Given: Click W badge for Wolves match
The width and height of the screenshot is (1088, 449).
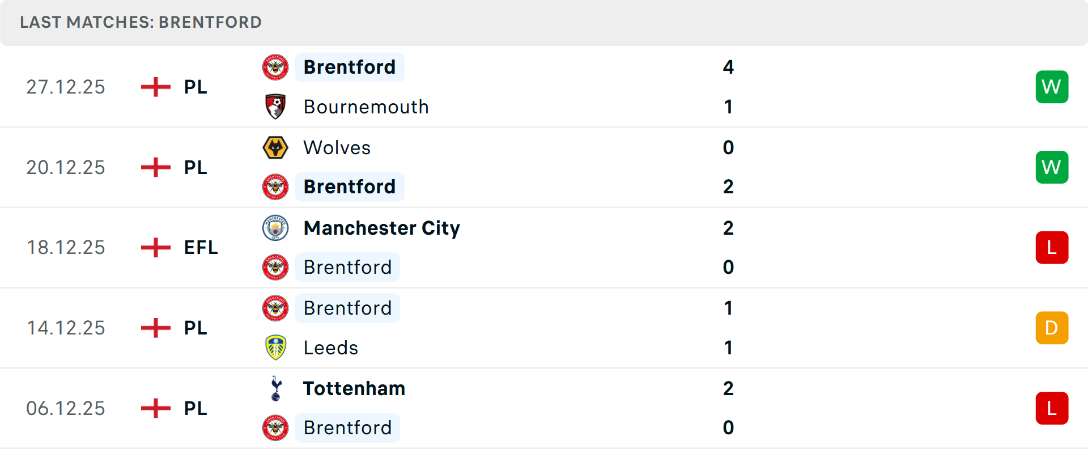Looking at the screenshot, I should (1052, 167).
